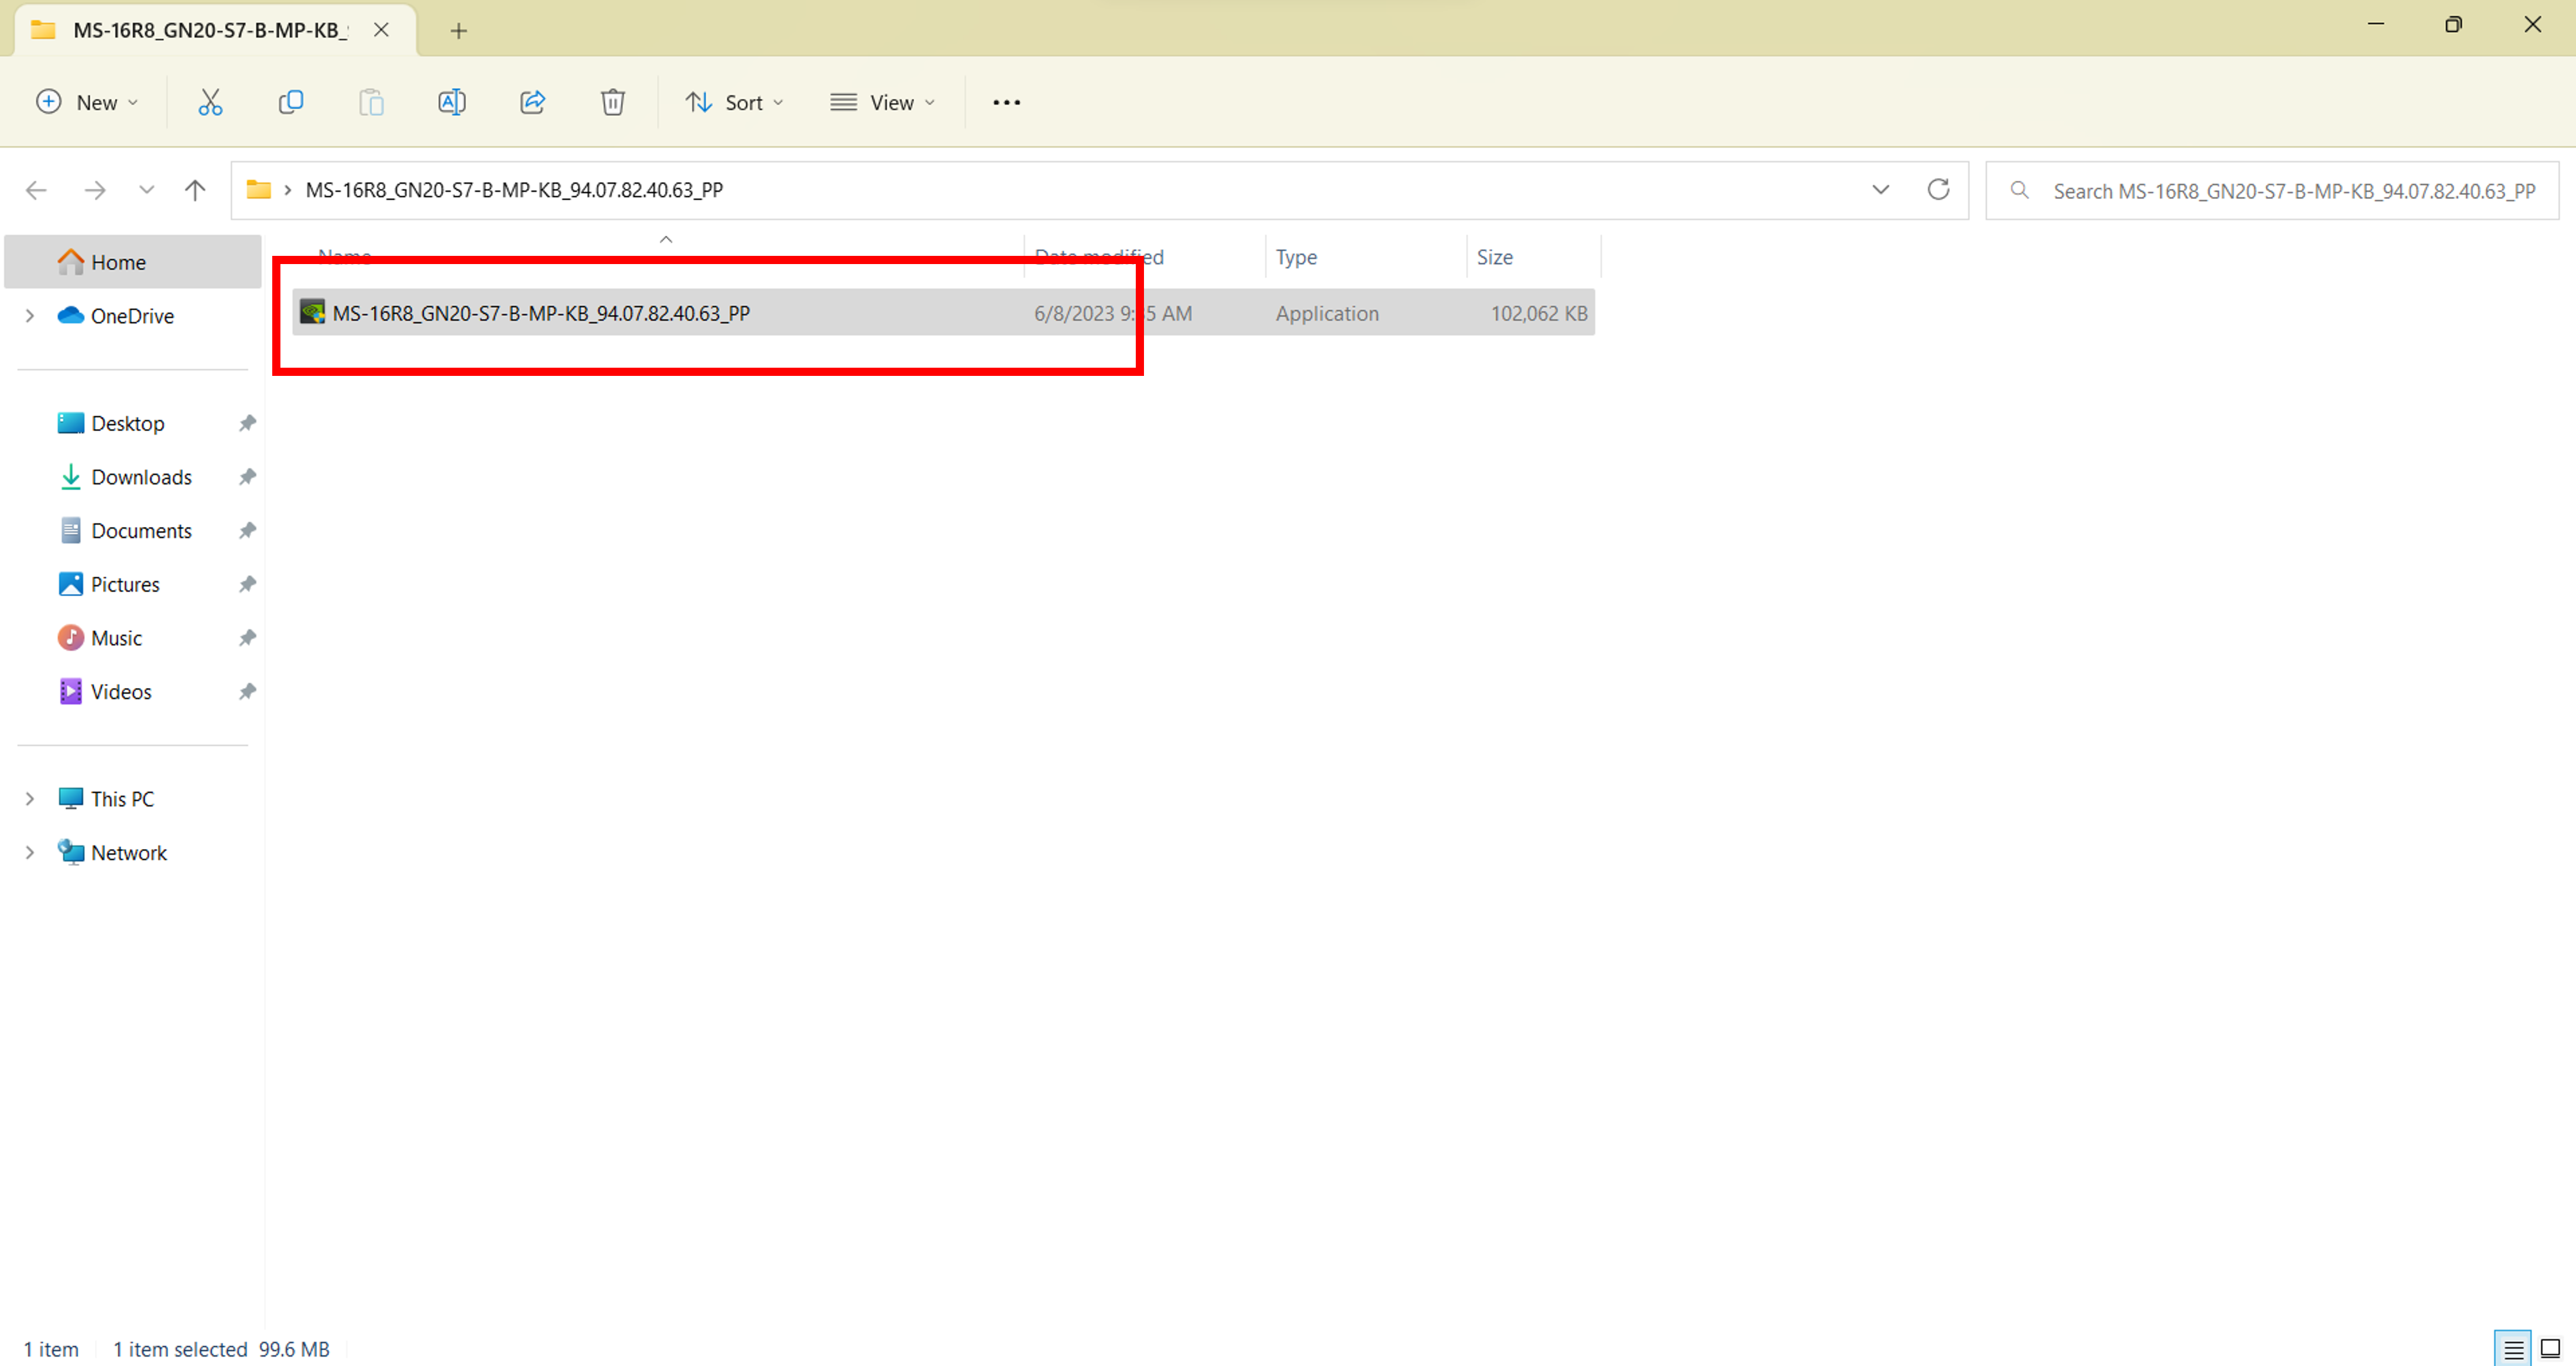Open Documents from the sidebar
Image resolution: width=2576 pixels, height=1366 pixels.
141,531
